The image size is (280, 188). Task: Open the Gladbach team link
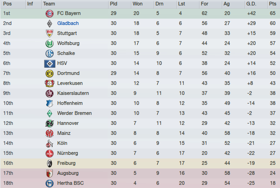click(x=68, y=23)
